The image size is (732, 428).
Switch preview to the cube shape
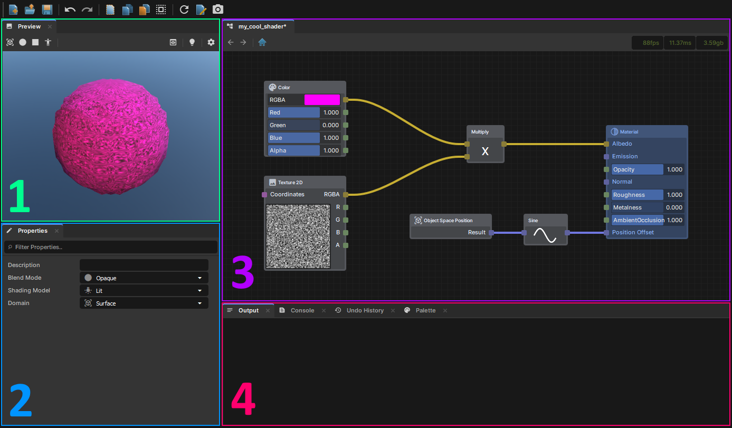(x=35, y=42)
